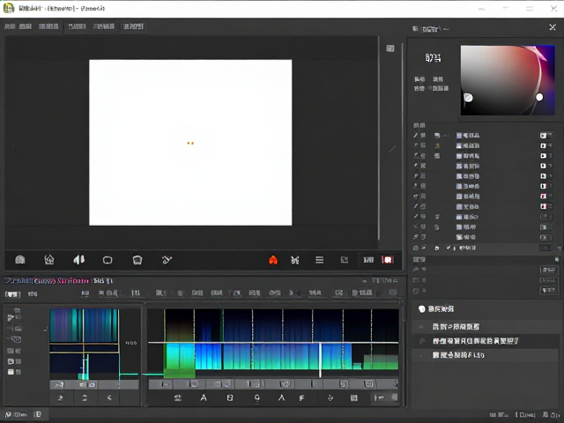
Task: Toggle the swatch switch on second layer row
Action: [545, 145]
